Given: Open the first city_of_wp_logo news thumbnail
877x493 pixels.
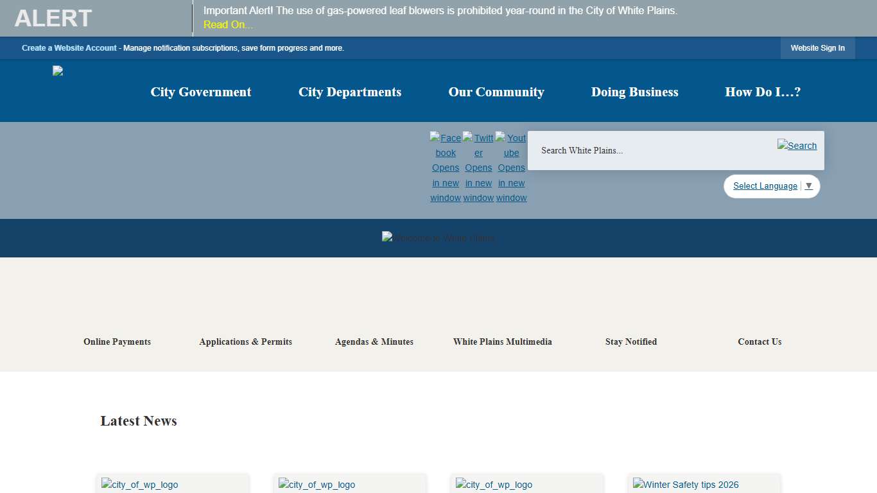Looking at the screenshot, I should tap(140, 485).
